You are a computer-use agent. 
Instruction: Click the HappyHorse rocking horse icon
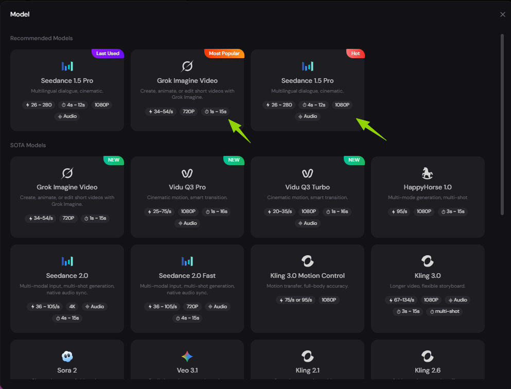point(427,173)
